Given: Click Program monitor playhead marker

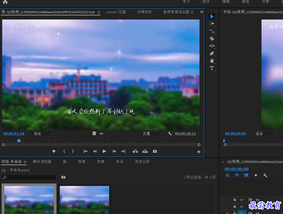Looking at the screenshot, I should [224, 141].
